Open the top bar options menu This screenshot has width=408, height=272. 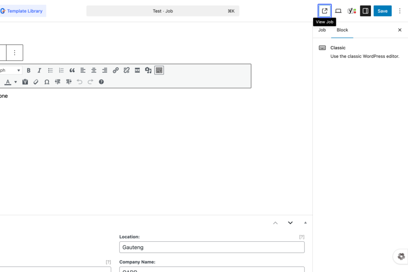(x=400, y=11)
